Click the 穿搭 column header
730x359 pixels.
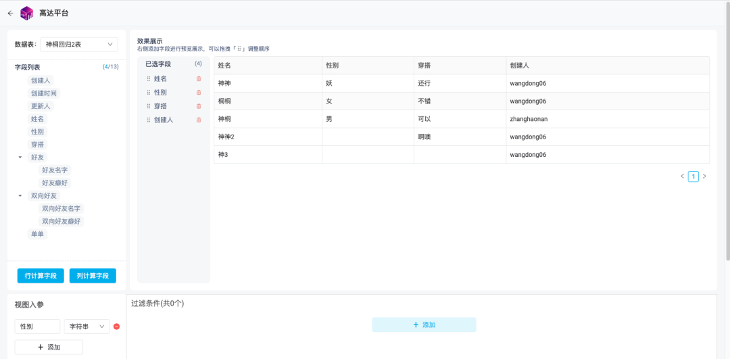460,66
